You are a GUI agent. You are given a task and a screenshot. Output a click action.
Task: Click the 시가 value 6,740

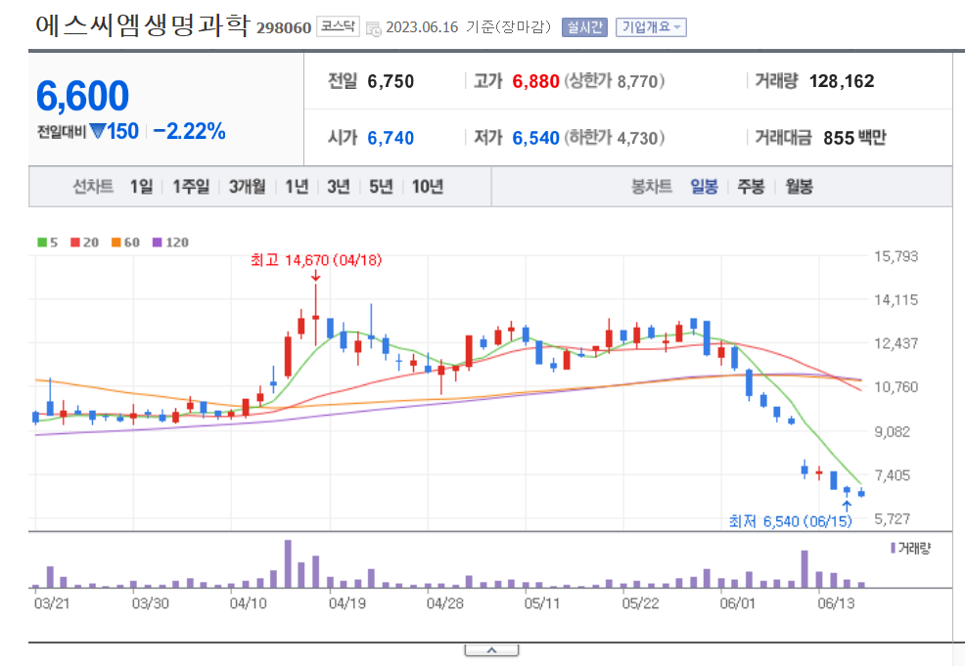click(x=391, y=138)
